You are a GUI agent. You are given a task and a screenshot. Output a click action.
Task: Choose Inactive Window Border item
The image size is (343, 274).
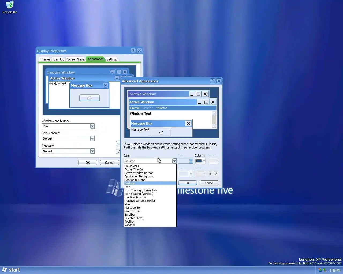coord(150,201)
